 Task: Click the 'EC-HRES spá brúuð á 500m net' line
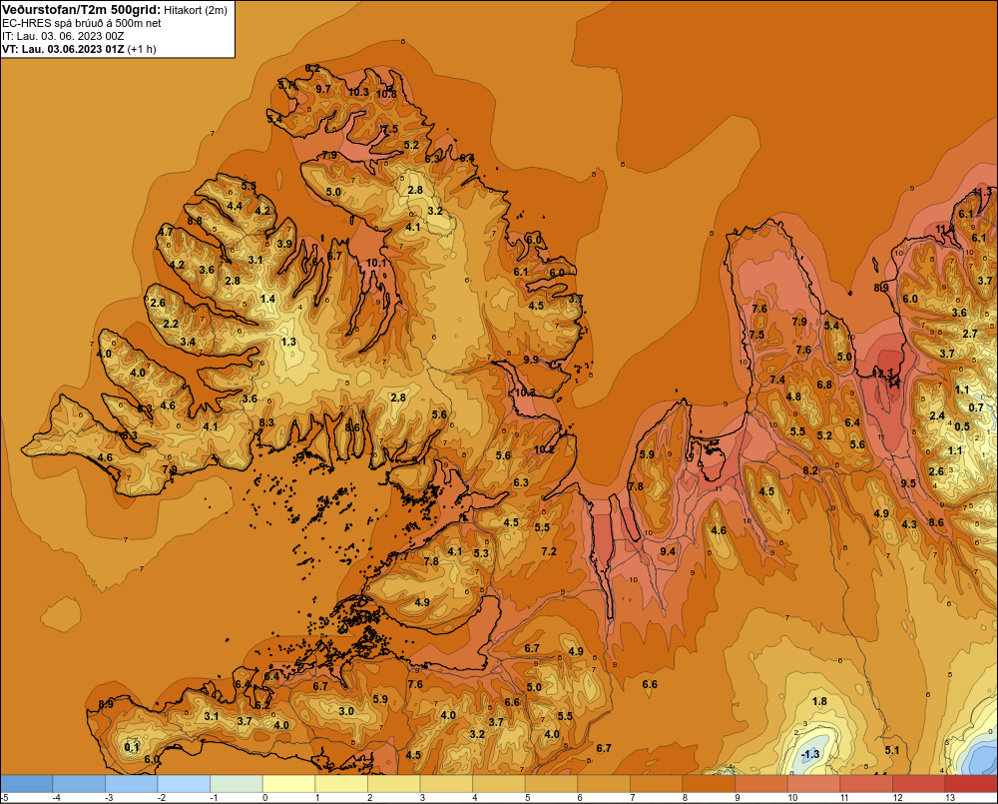pyautogui.click(x=82, y=23)
